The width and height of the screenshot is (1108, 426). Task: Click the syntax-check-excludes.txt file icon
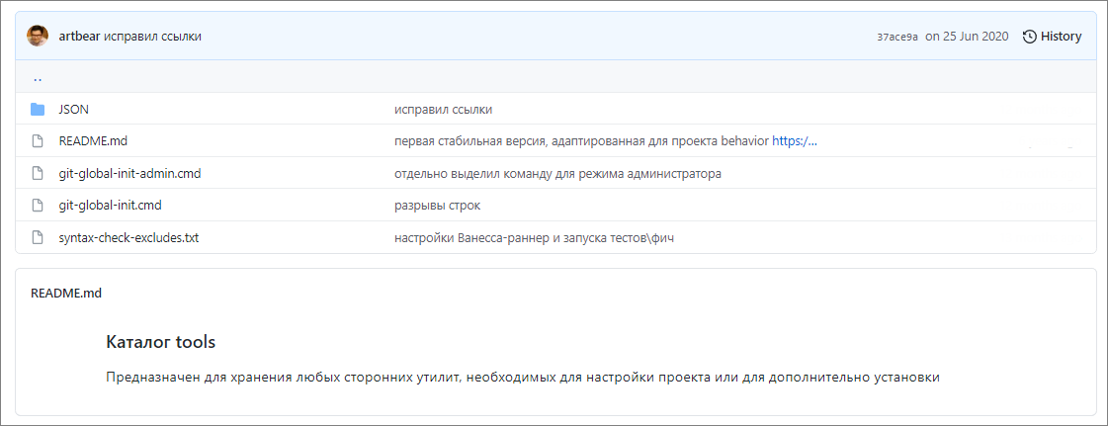38,238
